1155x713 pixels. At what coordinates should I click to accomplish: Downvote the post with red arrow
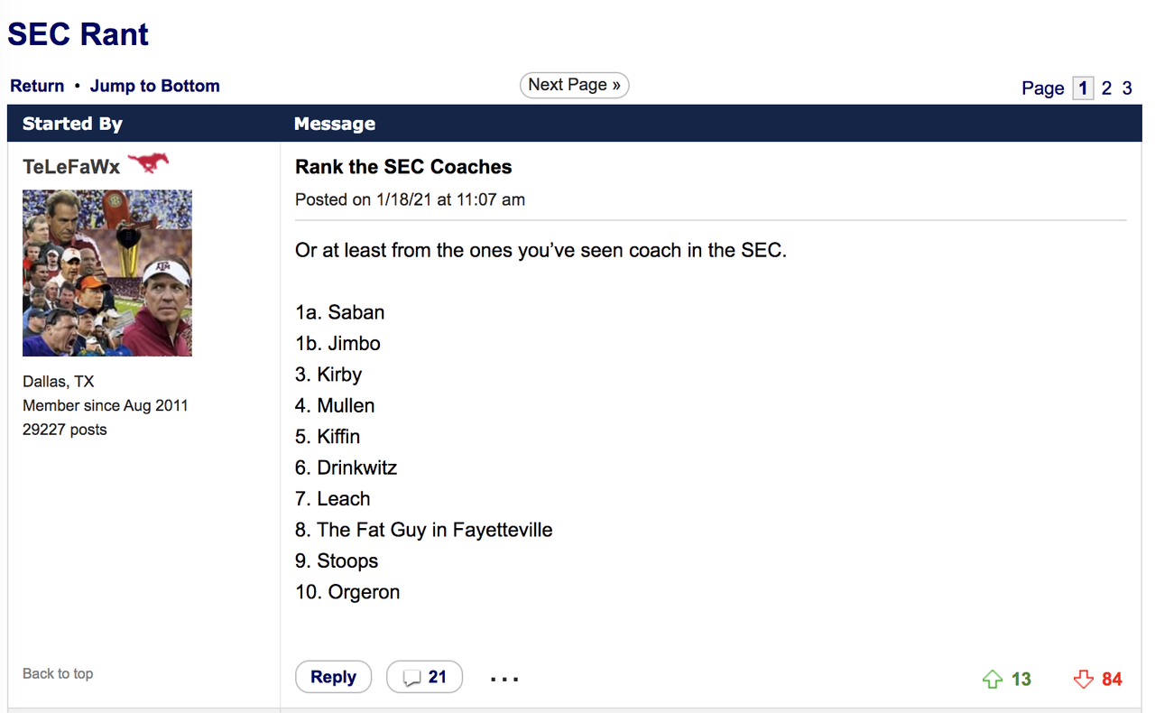pyautogui.click(x=1084, y=680)
